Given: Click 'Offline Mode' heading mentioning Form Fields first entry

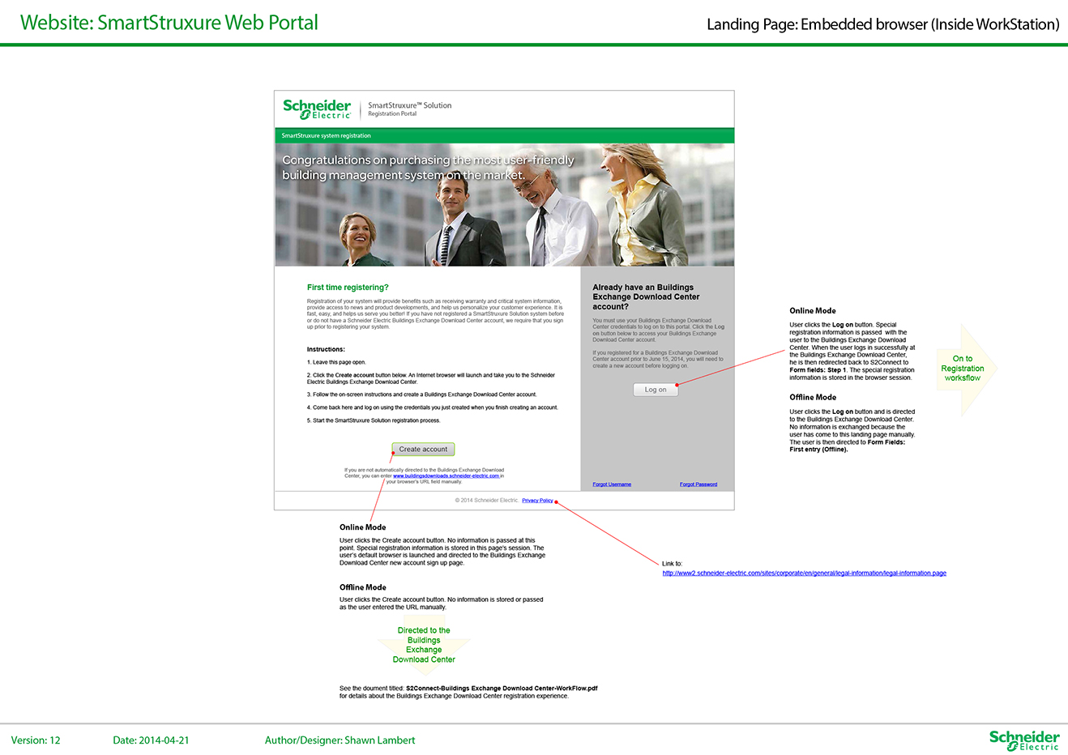Looking at the screenshot, I should click(813, 398).
